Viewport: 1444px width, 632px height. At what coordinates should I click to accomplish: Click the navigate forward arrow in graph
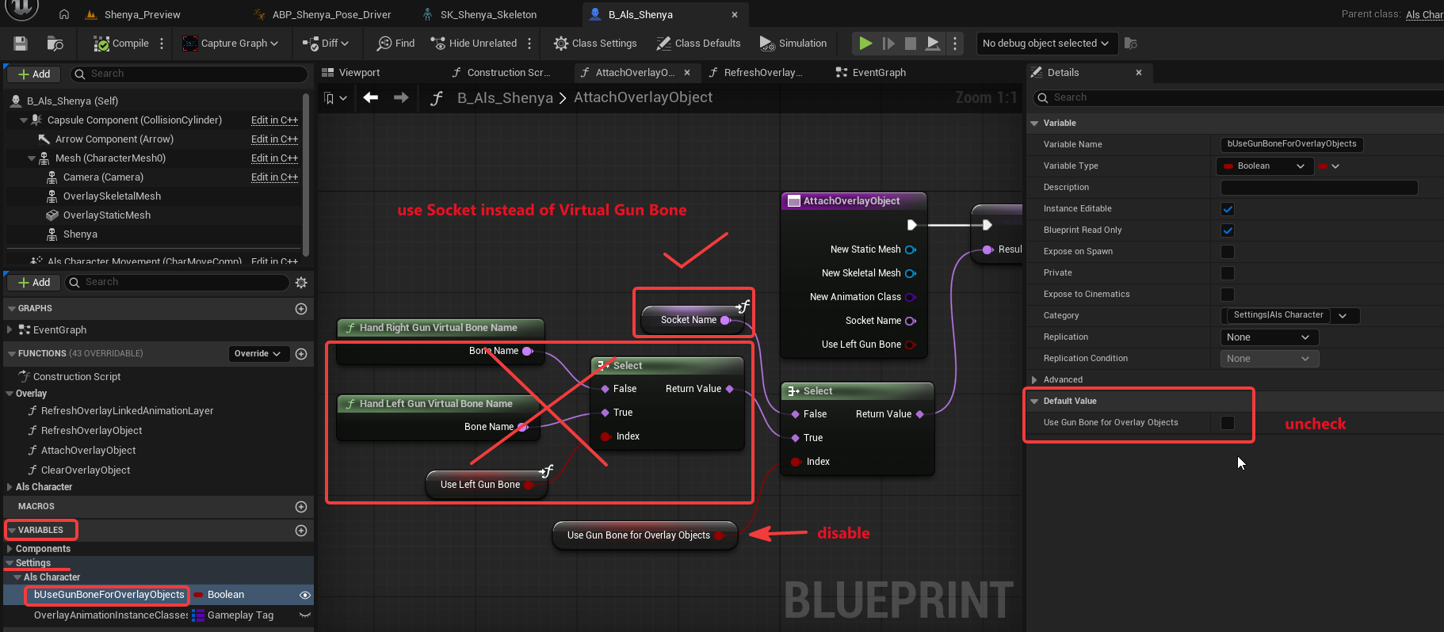pos(401,97)
